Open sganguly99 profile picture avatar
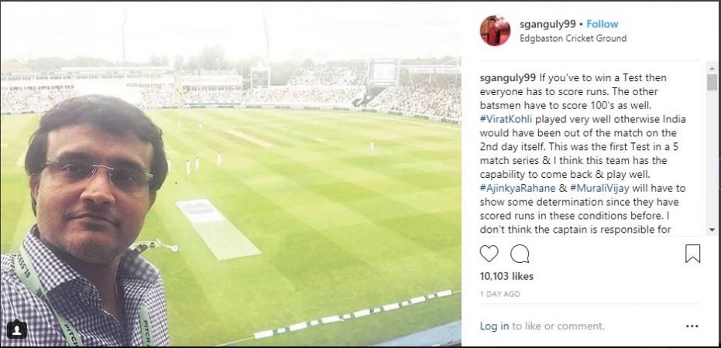 (x=495, y=31)
